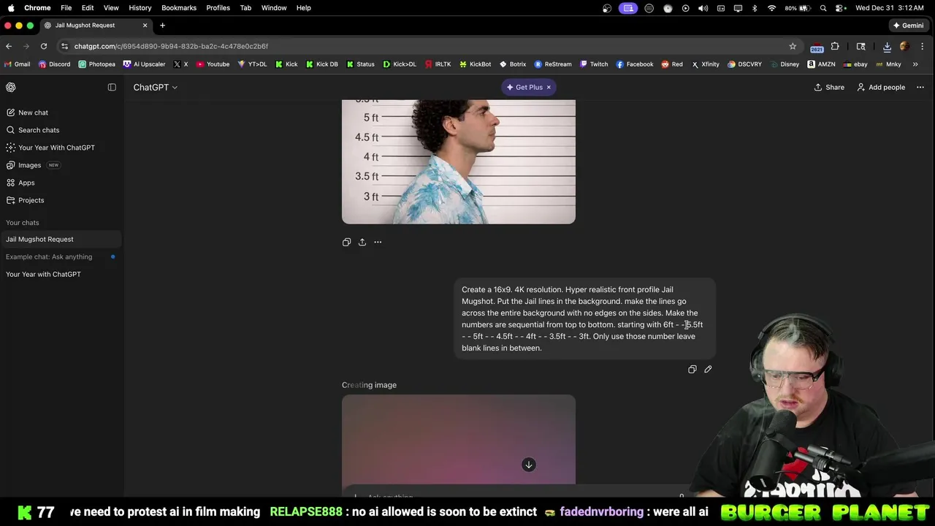Click the volume icon in menu bar

pyautogui.click(x=703, y=8)
